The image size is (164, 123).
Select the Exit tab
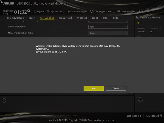115,18
